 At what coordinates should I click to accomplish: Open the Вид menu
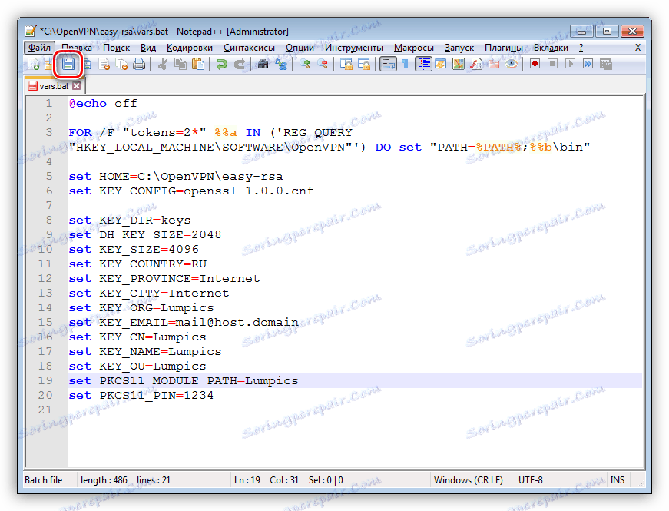pyautogui.click(x=148, y=48)
